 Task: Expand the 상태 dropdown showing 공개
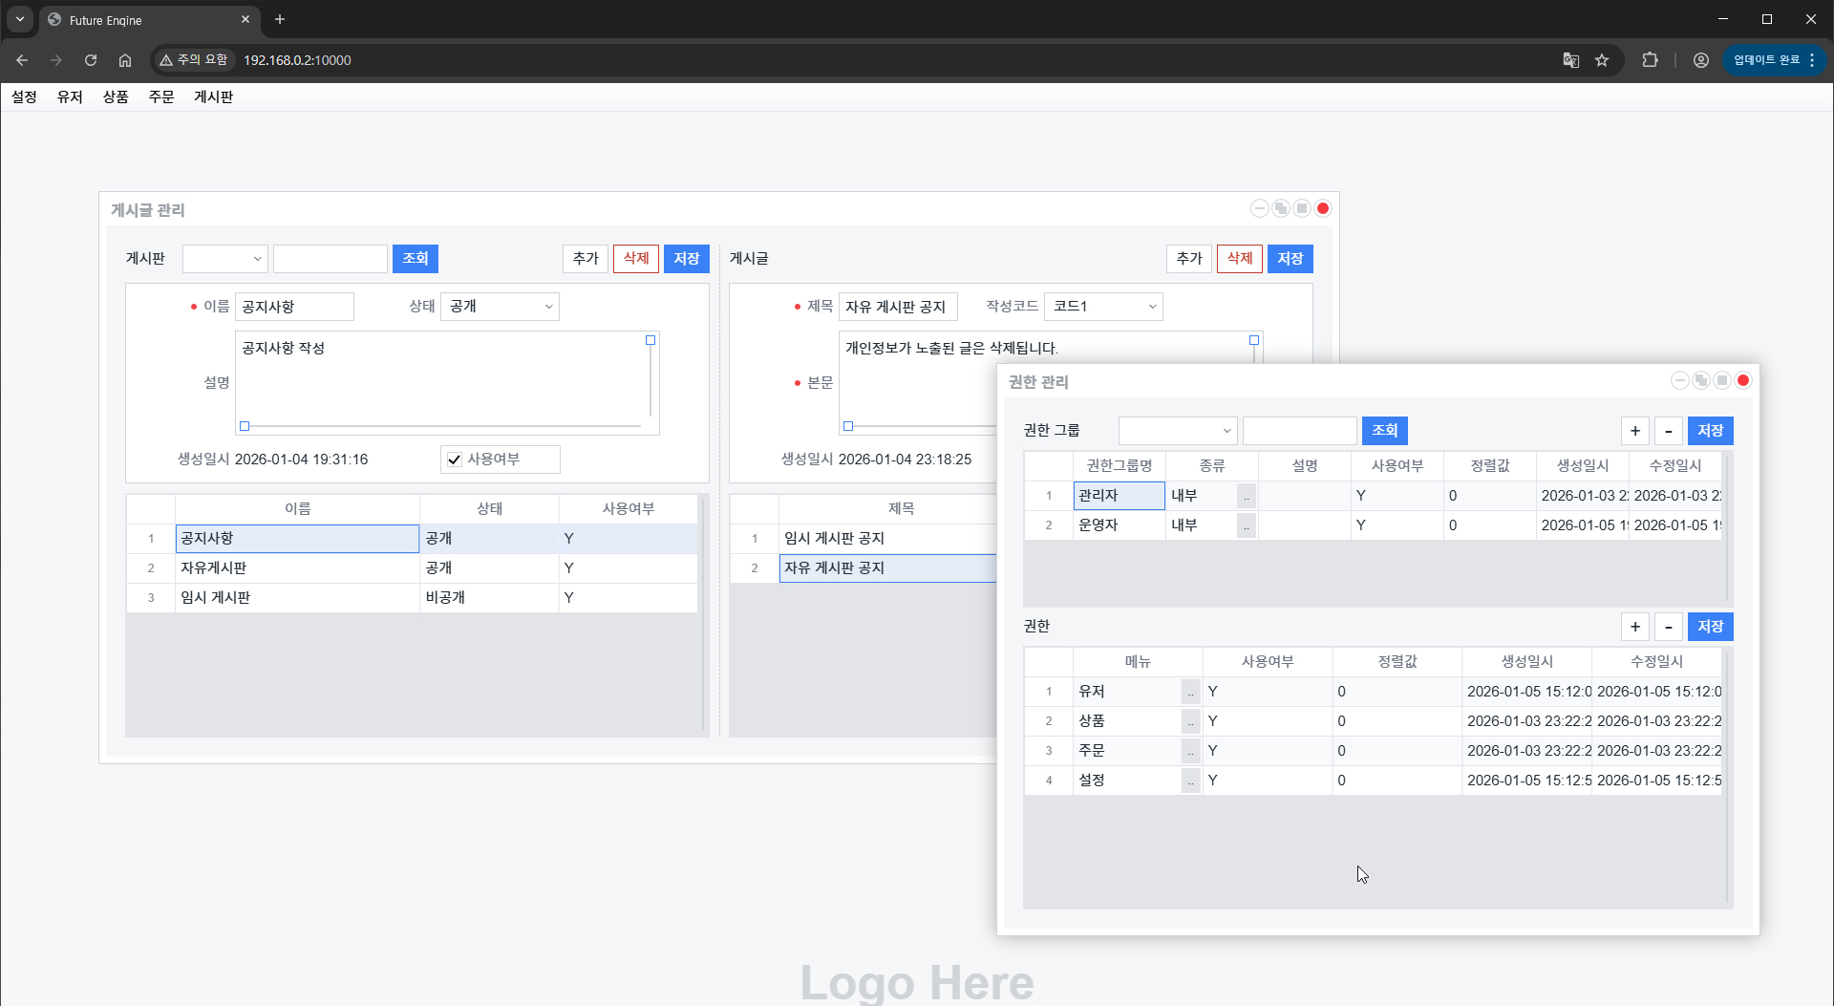(500, 307)
